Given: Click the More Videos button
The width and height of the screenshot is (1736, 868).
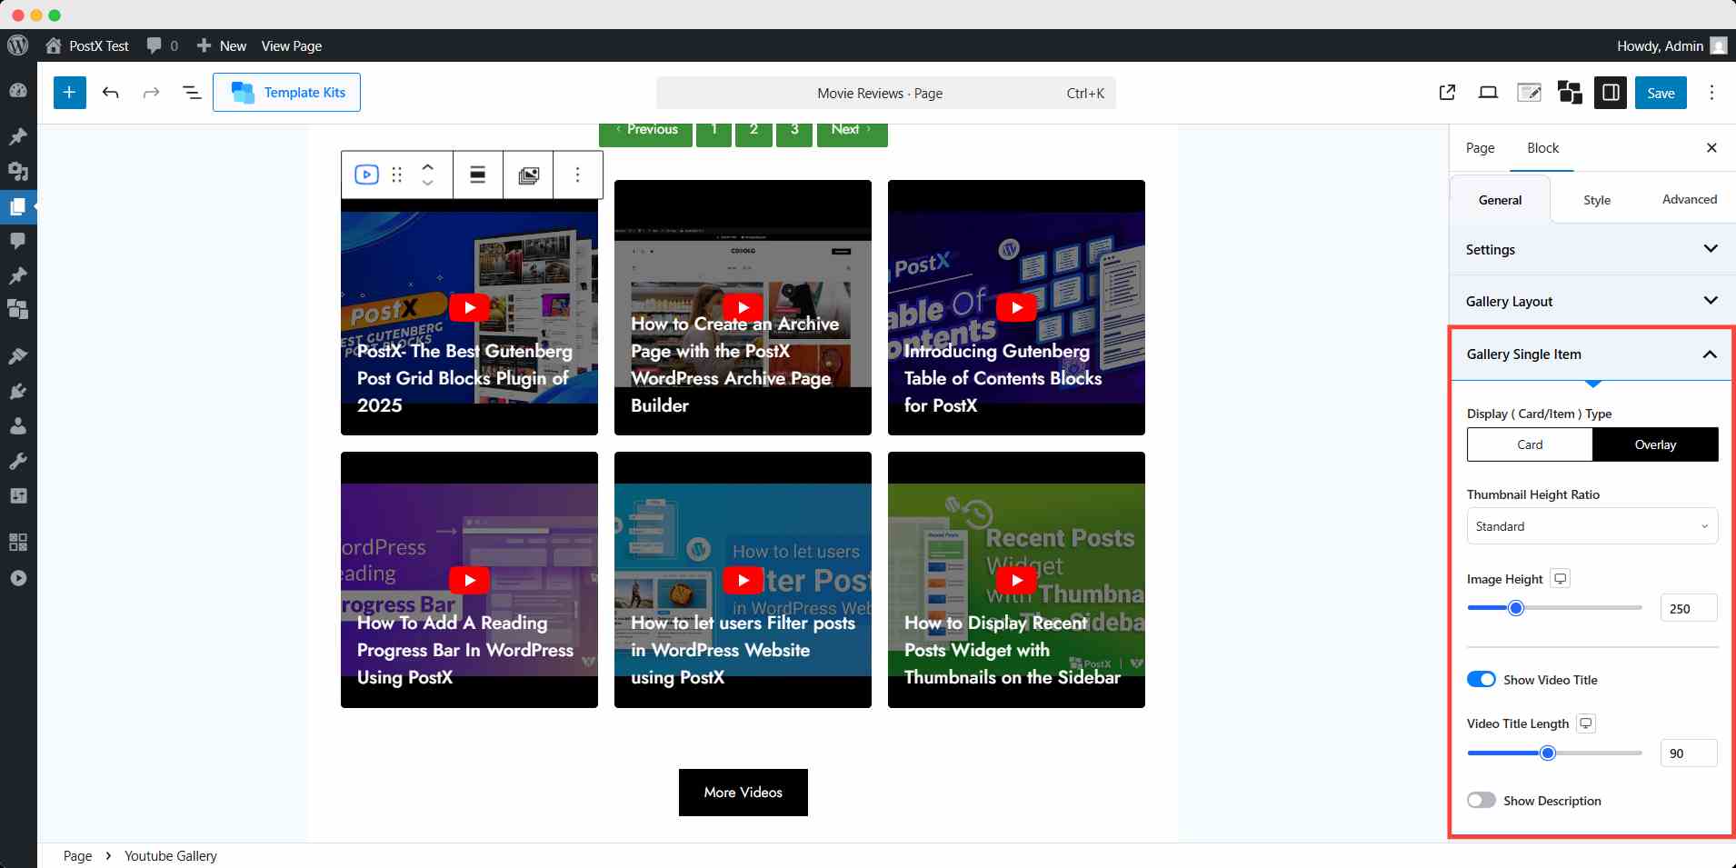Looking at the screenshot, I should click(743, 793).
